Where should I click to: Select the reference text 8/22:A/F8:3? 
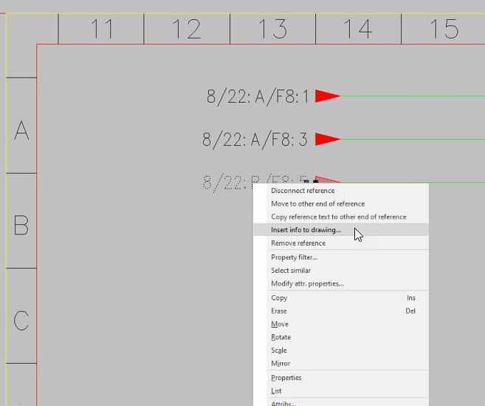pos(255,140)
